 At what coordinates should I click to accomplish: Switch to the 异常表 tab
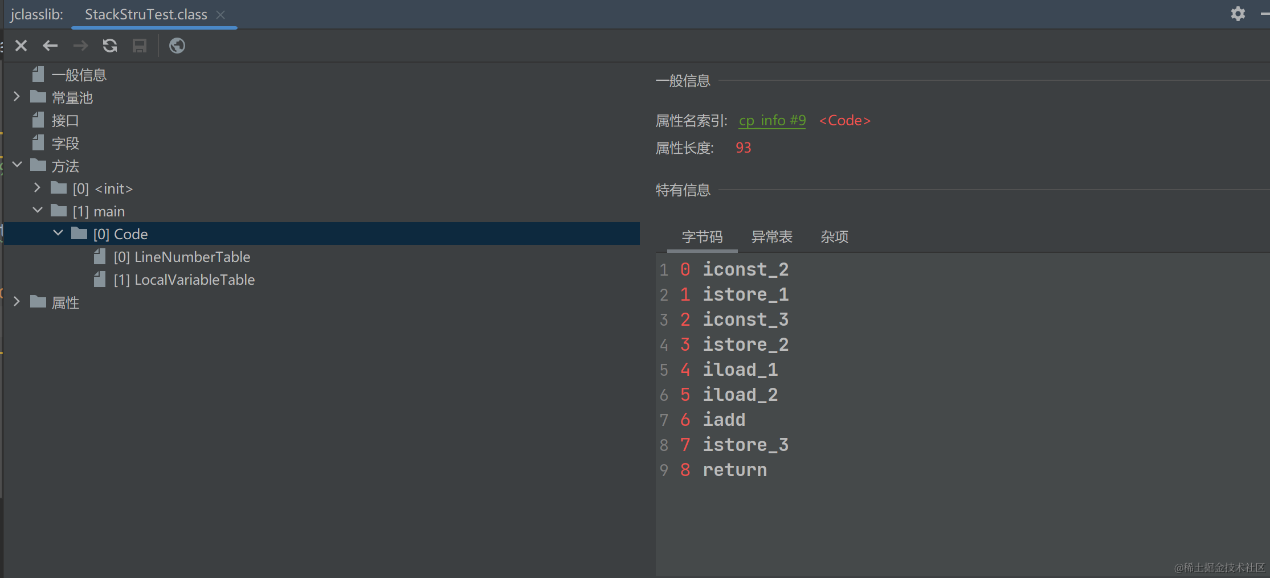(772, 237)
